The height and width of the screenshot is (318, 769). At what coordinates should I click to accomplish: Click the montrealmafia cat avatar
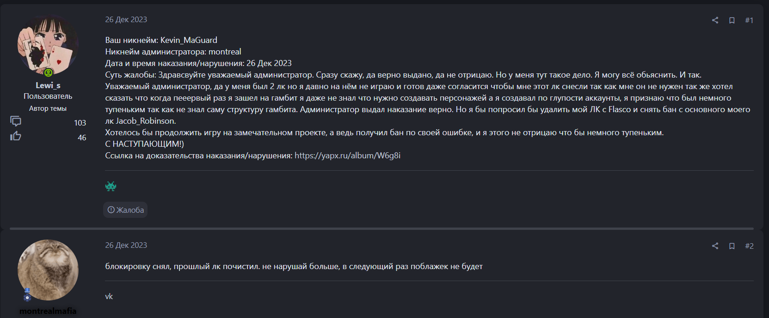(x=48, y=270)
